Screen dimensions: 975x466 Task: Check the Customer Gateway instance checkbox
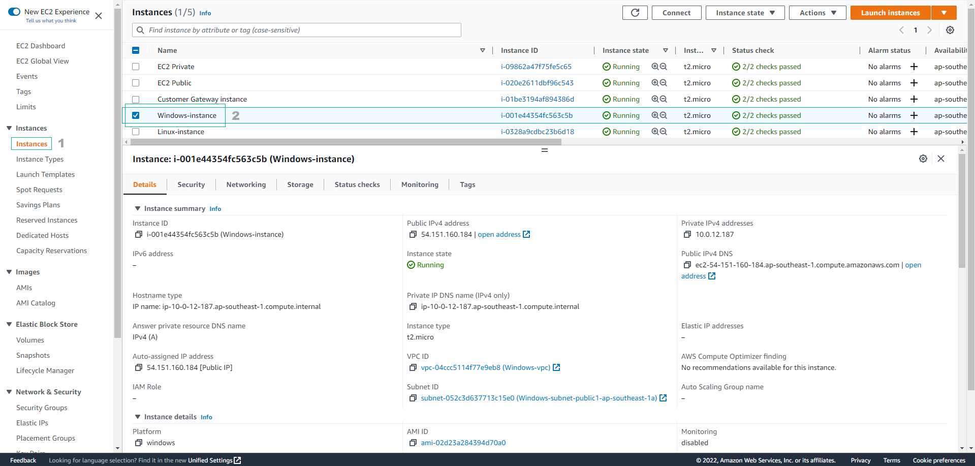[x=136, y=99]
